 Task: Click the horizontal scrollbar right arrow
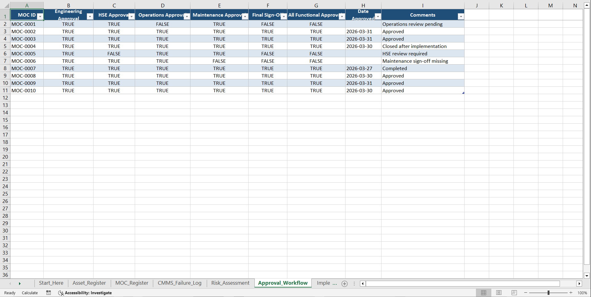coord(579,283)
